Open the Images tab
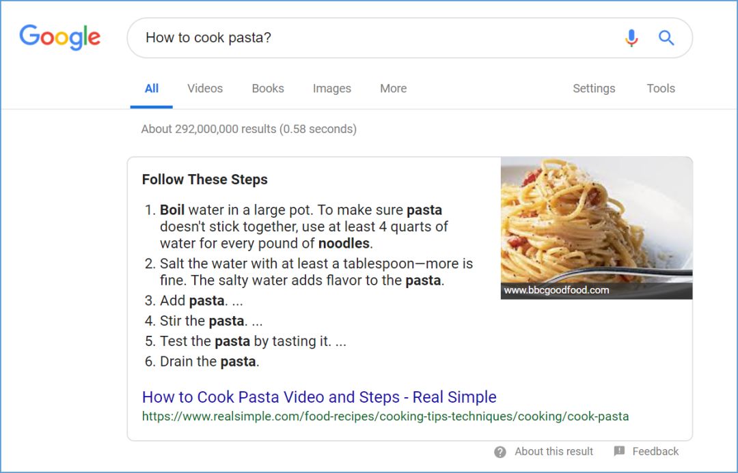The width and height of the screenshot is (738, 473). tap(332, 88)
